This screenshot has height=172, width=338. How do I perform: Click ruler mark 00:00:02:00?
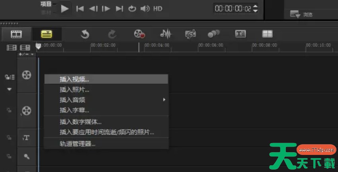(103, 45)
